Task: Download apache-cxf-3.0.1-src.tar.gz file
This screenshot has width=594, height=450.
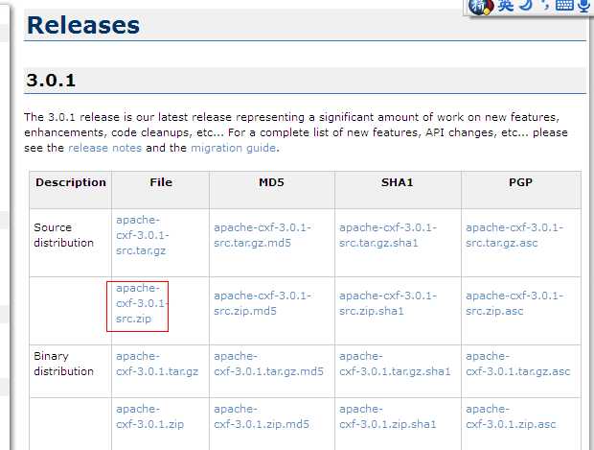Action: click(143, 235)
